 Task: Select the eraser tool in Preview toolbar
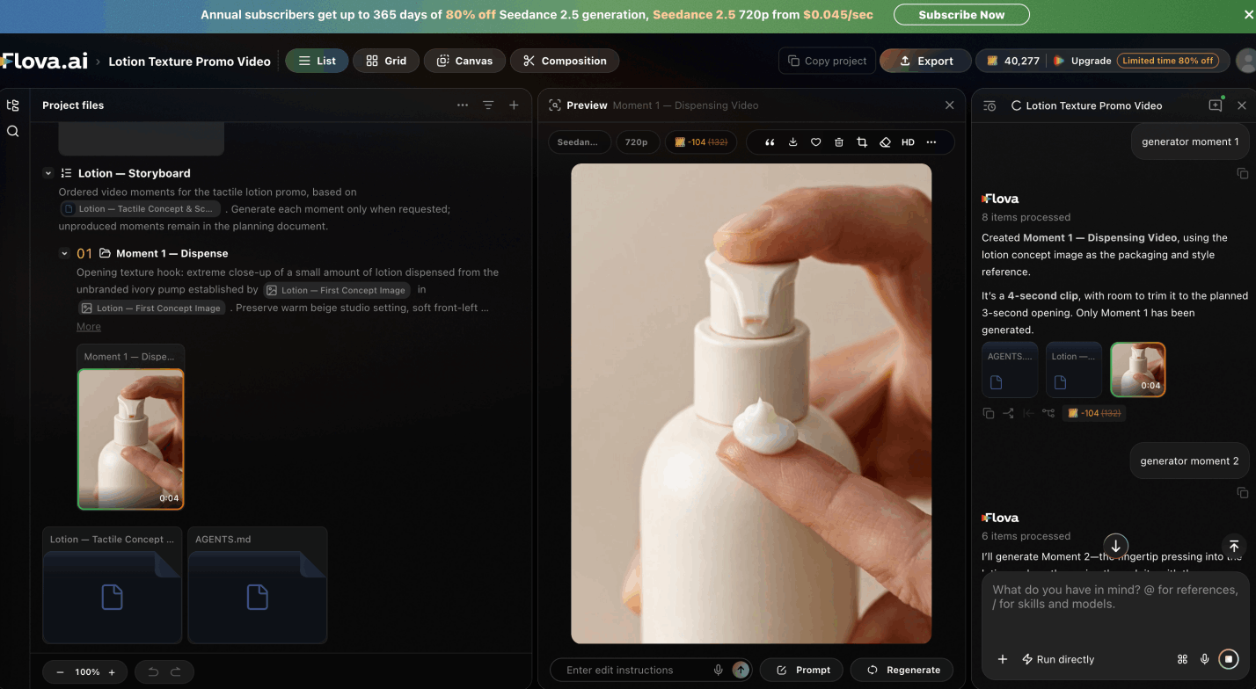tap(885, 142)
